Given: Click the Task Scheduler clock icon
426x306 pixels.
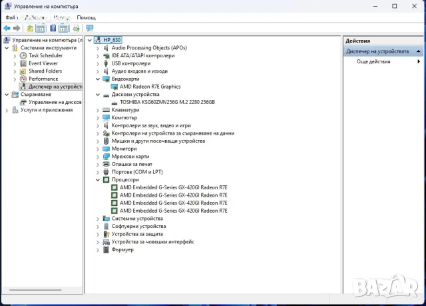Looking at the screenshot, I should (23, 55).
